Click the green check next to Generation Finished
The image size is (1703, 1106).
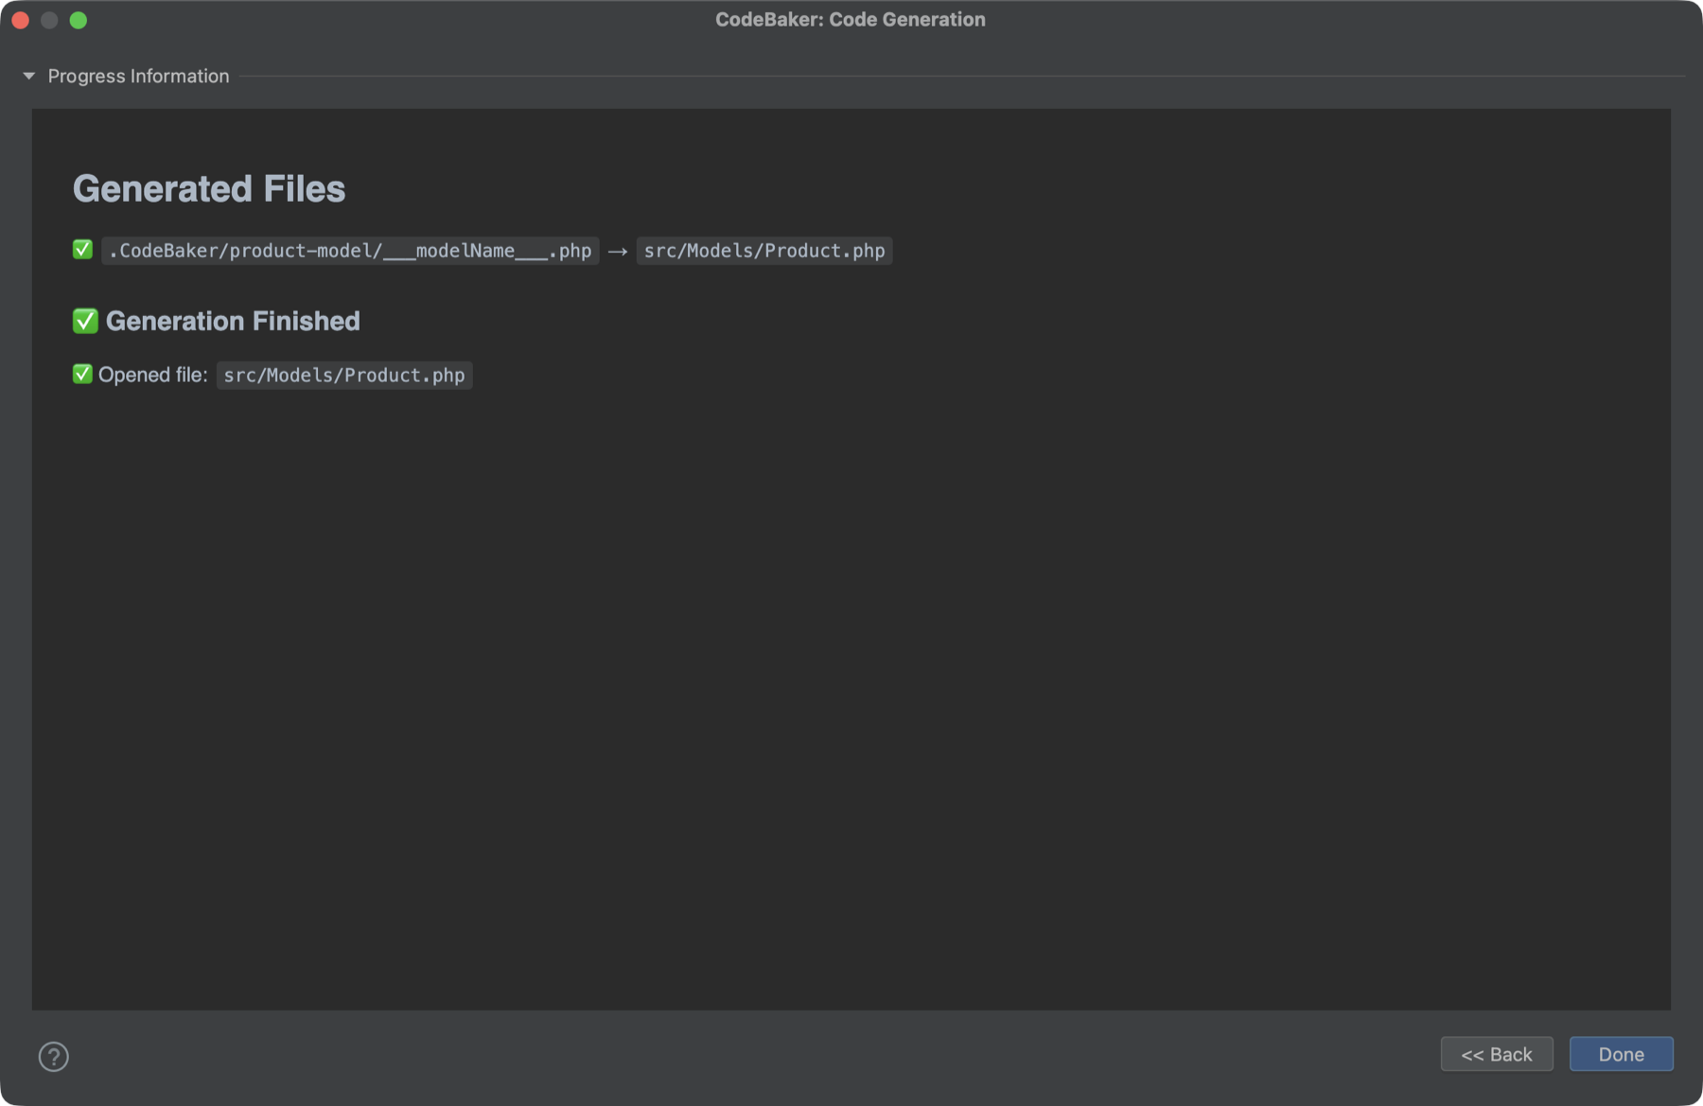(x=85, y=321)
